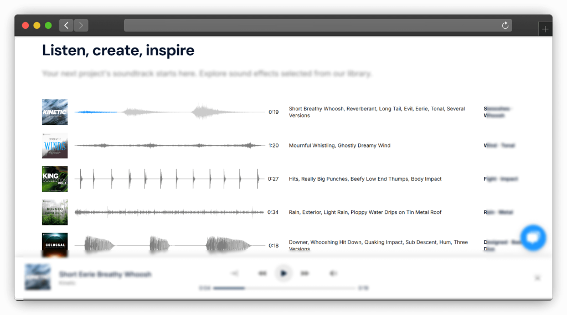Skip to the previous track
567x315 pixels.
point(262,273)
